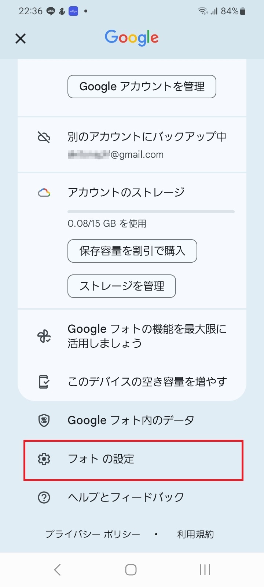Viewport: 264px width, 587px height.
Task: Tap the account storage usage bar
Action: coord(151,212)
